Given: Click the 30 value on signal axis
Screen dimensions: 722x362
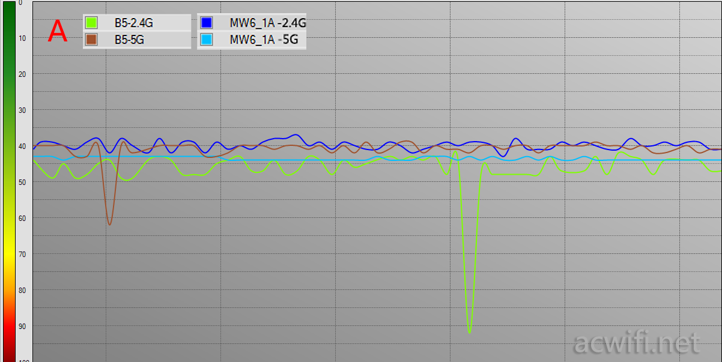Looking at the screenshot, I should tap(22, 110).
